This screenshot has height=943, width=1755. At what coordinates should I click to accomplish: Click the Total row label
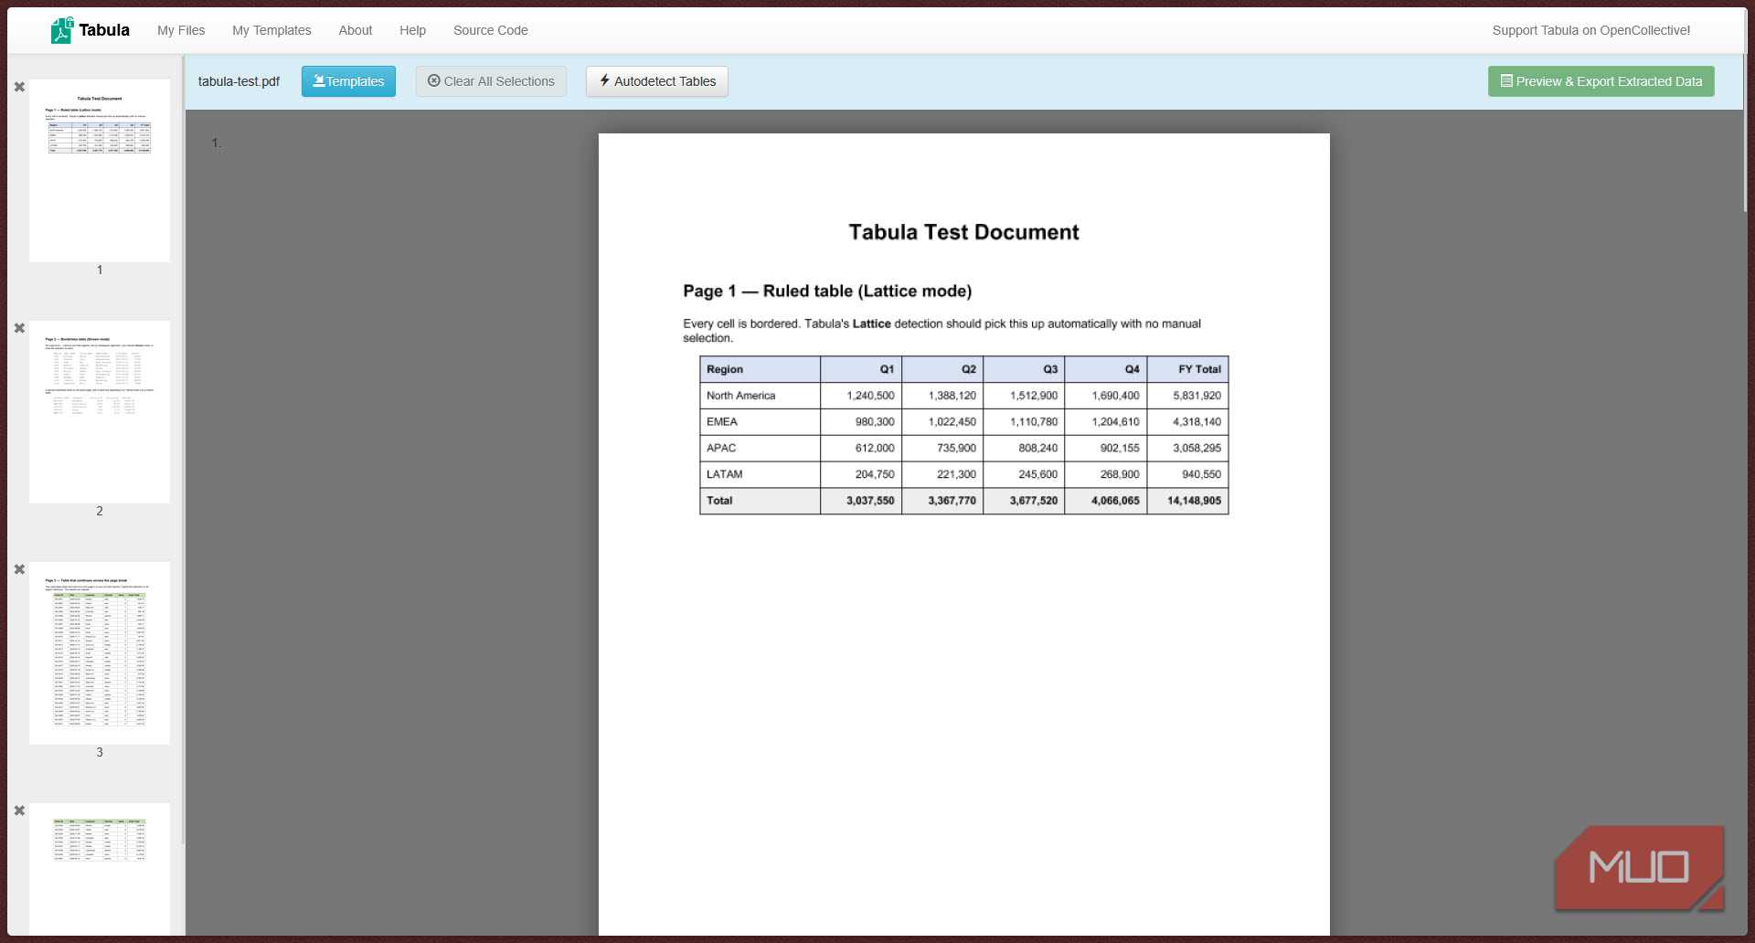[x=719, y=501]
